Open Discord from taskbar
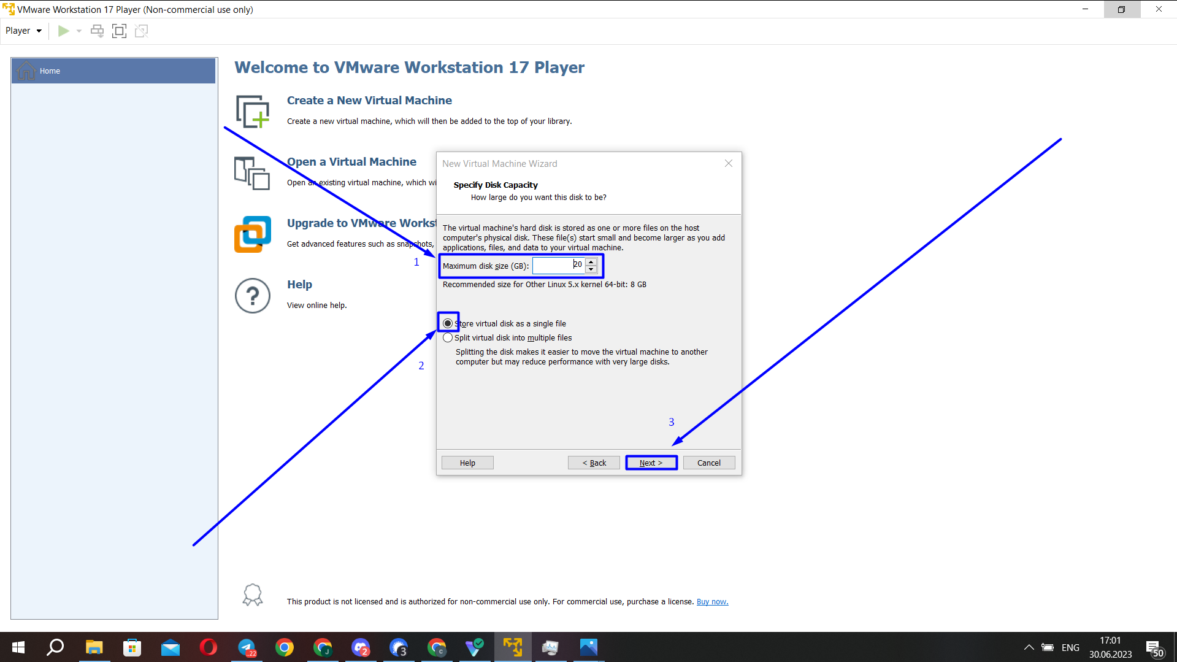The width and height of the screenshot is (1177, 662). (361, 647)
